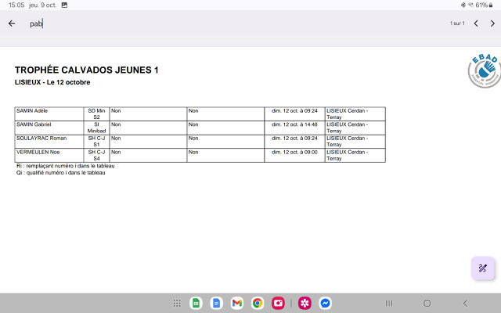Go to previous search result

pos(476,23)
